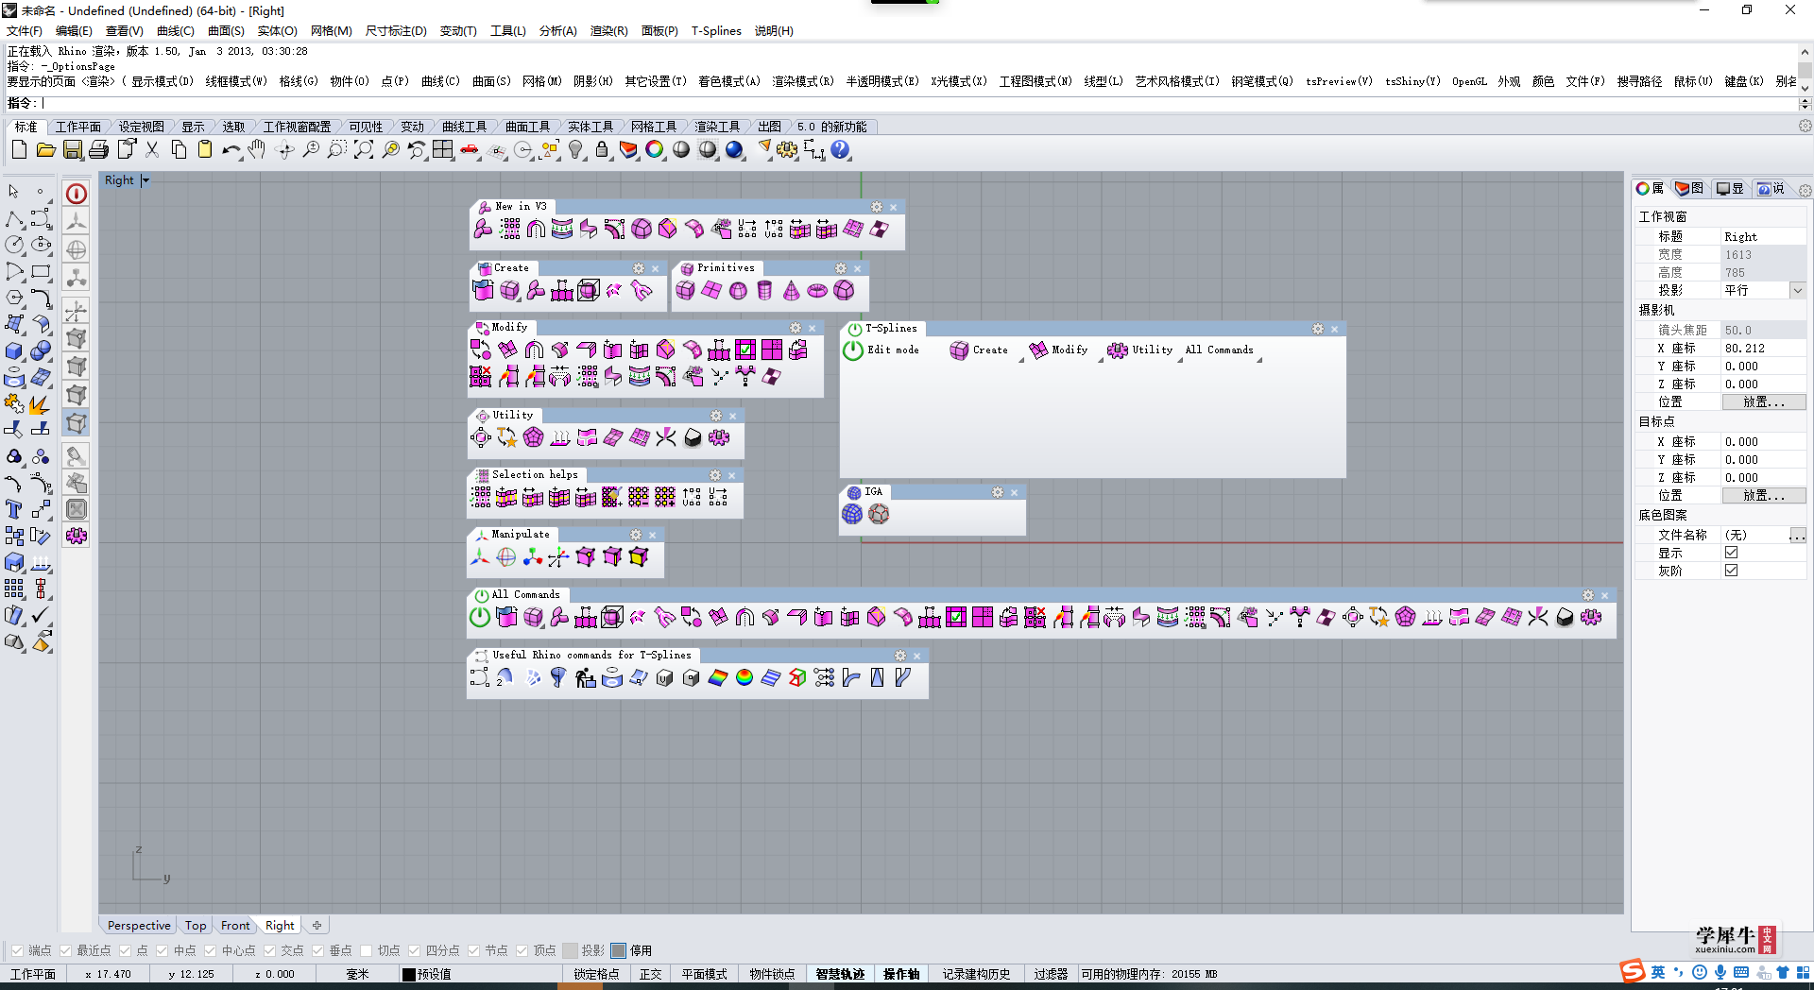1814x990 pixels.
Task: Click the Cut scissors icon
Action: [151, 149]
